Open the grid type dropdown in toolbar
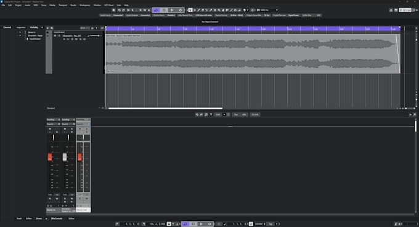 277,10
